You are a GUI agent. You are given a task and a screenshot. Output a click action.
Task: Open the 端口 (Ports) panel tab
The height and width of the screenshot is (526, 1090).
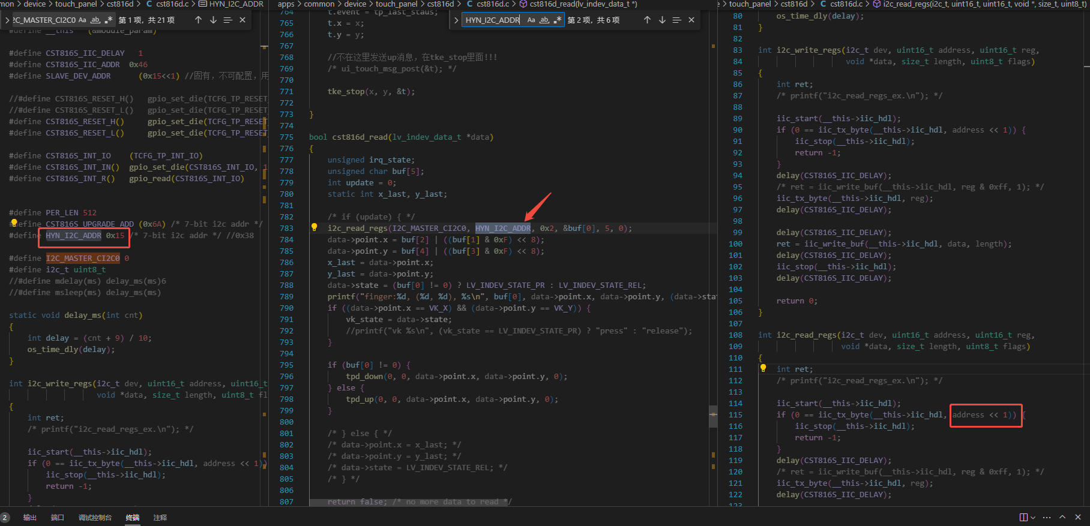click(x=58, y=518)
